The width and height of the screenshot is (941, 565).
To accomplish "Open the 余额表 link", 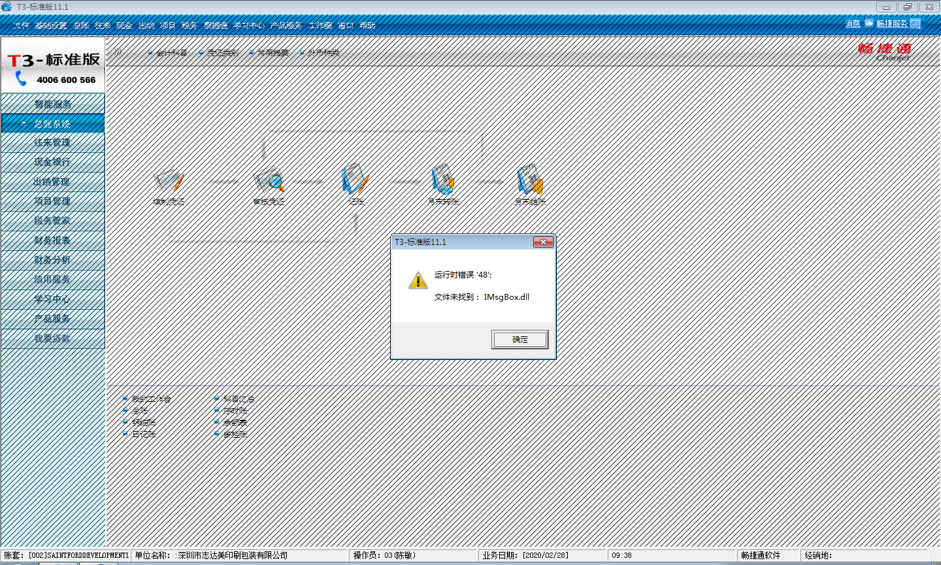I will 235,422.
